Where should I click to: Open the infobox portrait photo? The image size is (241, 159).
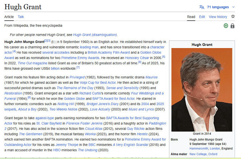[x=202, y=89]
